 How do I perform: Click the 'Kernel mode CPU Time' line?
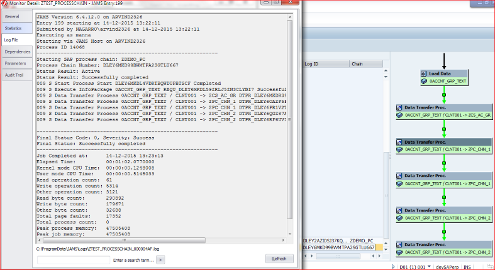[96, 168]
